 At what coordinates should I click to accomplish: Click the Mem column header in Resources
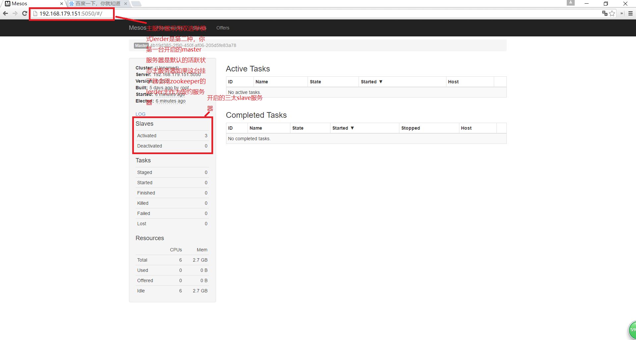click(202, 250)
